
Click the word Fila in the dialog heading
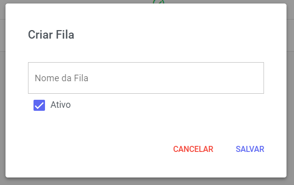(x=65, y=35)
